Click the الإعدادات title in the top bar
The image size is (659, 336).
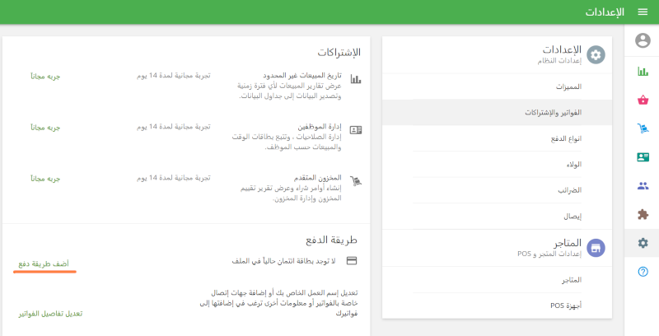coord(605,12)
